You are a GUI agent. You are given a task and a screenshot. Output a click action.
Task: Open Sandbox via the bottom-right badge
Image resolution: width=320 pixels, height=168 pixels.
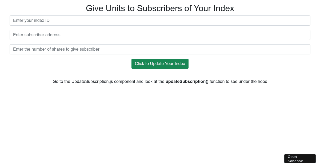(300, 159)
